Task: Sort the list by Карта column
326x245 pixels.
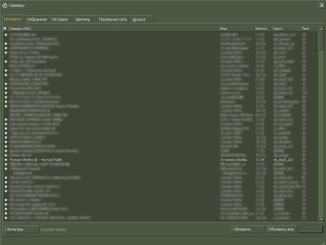Action: [x=286, y=28]
